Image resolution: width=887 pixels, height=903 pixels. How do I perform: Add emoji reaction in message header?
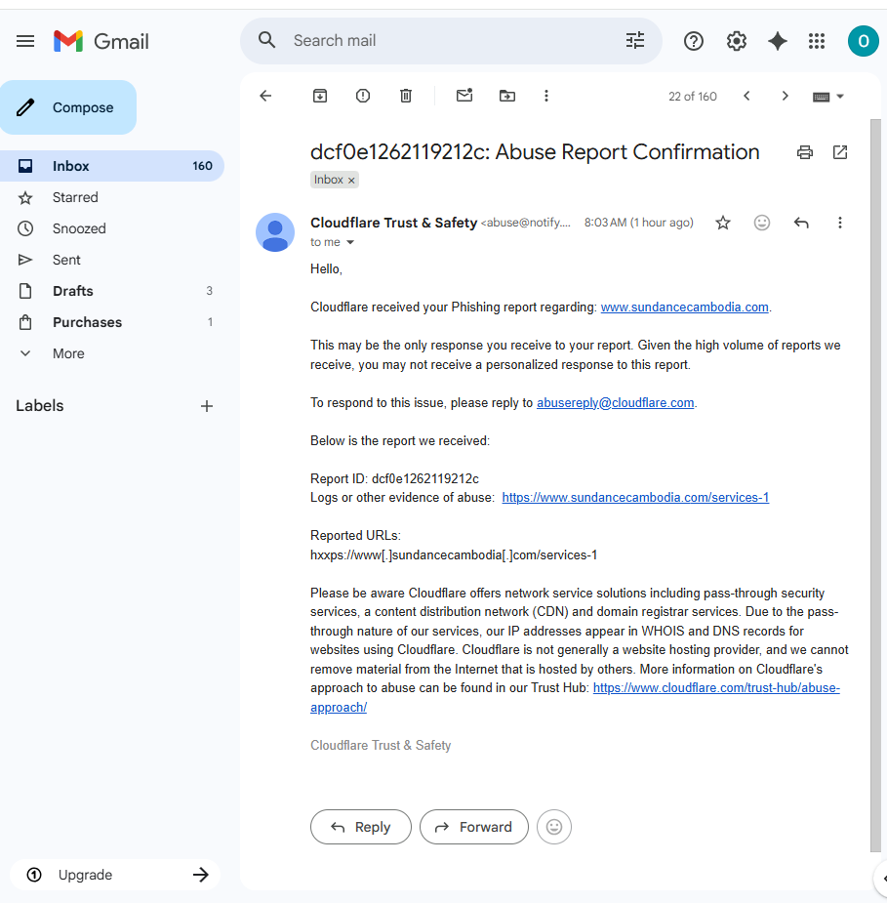[761, 223]
